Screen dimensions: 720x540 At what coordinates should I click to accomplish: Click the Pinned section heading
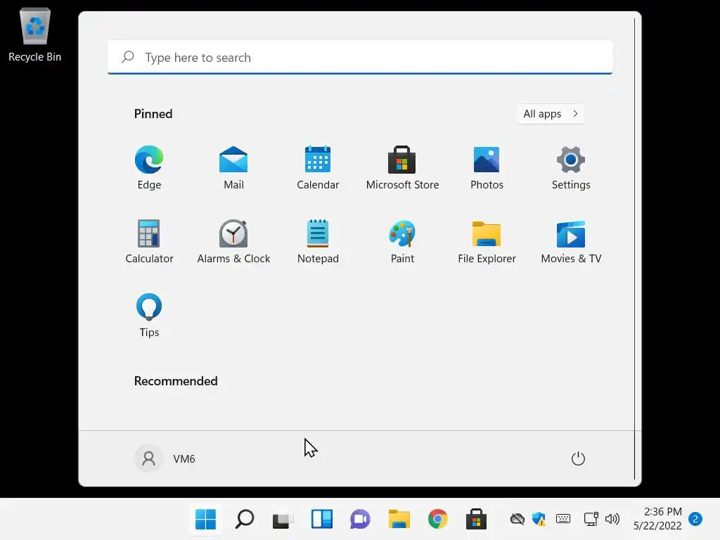tap(153, 114)
